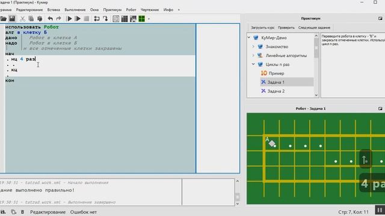Open the Вставка menu
The image size is (385, 216).
coord(54,10)
